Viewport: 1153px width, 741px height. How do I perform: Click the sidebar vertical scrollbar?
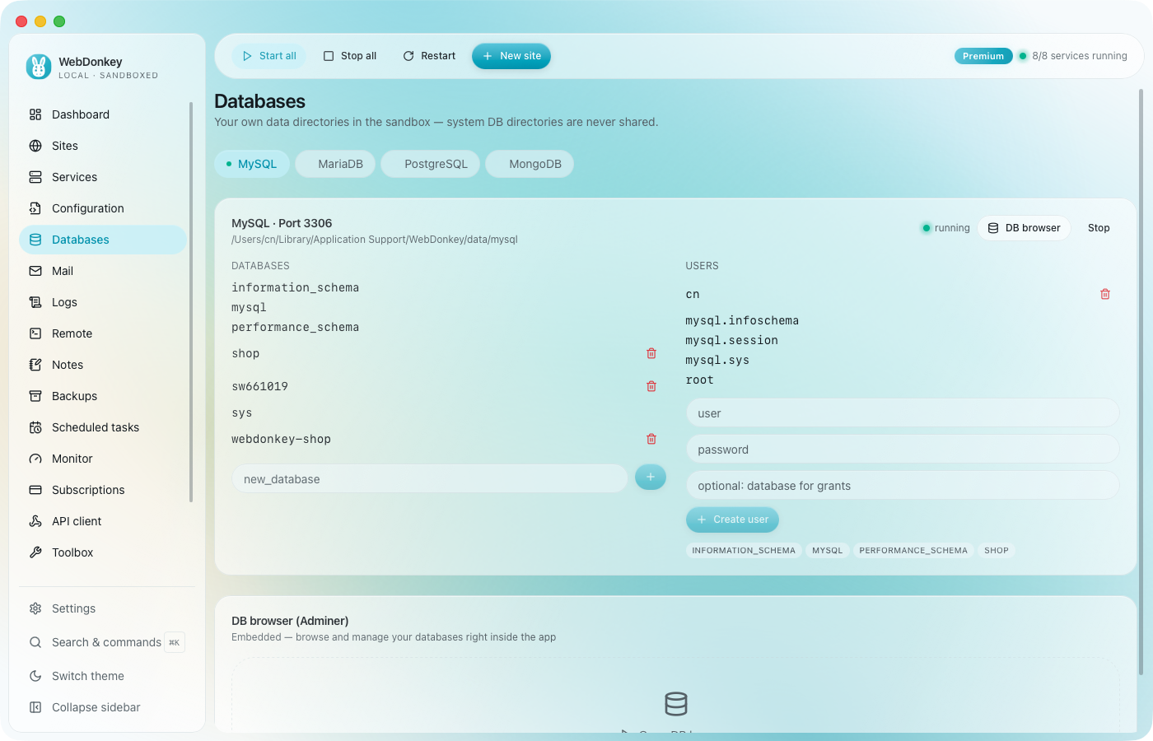191,302
